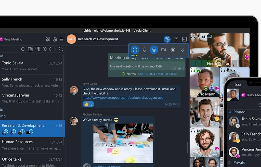
Task: Click the green A badge on Eldric Mann tile
Action: point(206,88)
